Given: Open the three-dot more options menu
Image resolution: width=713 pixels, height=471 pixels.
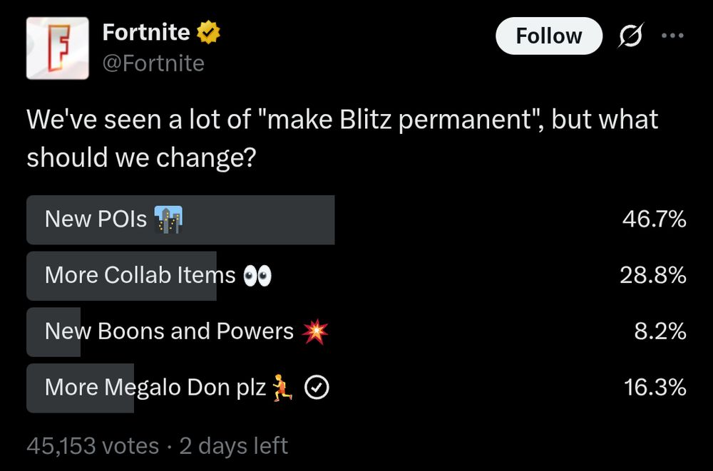Looking at the screenshot, I should coord(672,36).
